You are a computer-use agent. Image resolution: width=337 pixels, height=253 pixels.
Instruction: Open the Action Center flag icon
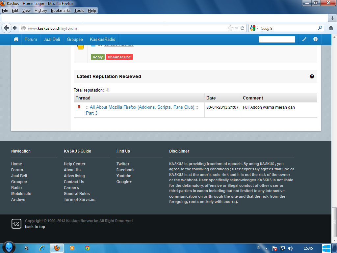274,248
